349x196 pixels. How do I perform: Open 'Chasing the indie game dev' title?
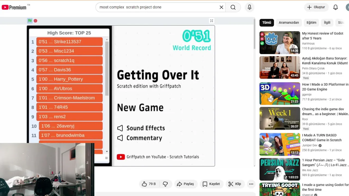[x=325, y=112]
